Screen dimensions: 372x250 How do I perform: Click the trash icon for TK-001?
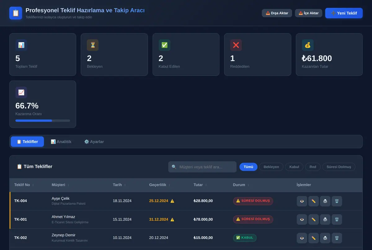pyautogui.click(x=337, y=219)
